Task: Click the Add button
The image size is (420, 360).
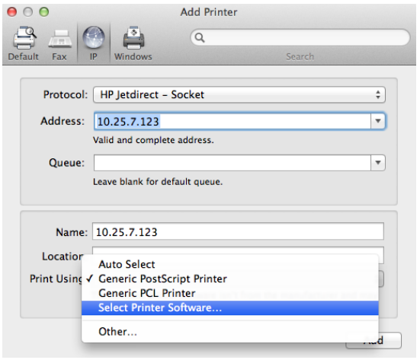Action: (374, 340)
